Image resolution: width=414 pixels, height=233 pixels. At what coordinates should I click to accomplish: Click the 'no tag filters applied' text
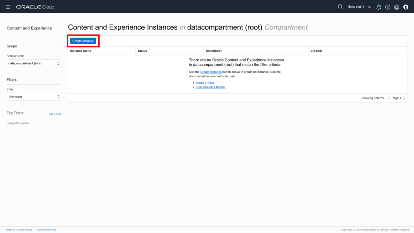(18, 123)
